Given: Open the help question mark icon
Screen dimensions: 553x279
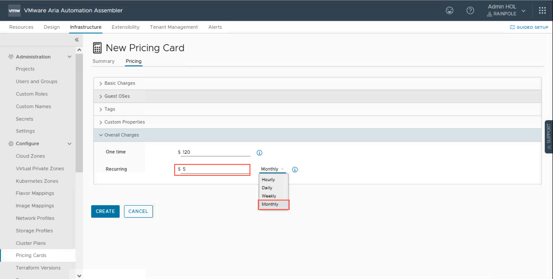Looking at the screenshot, I should [470, 11].
